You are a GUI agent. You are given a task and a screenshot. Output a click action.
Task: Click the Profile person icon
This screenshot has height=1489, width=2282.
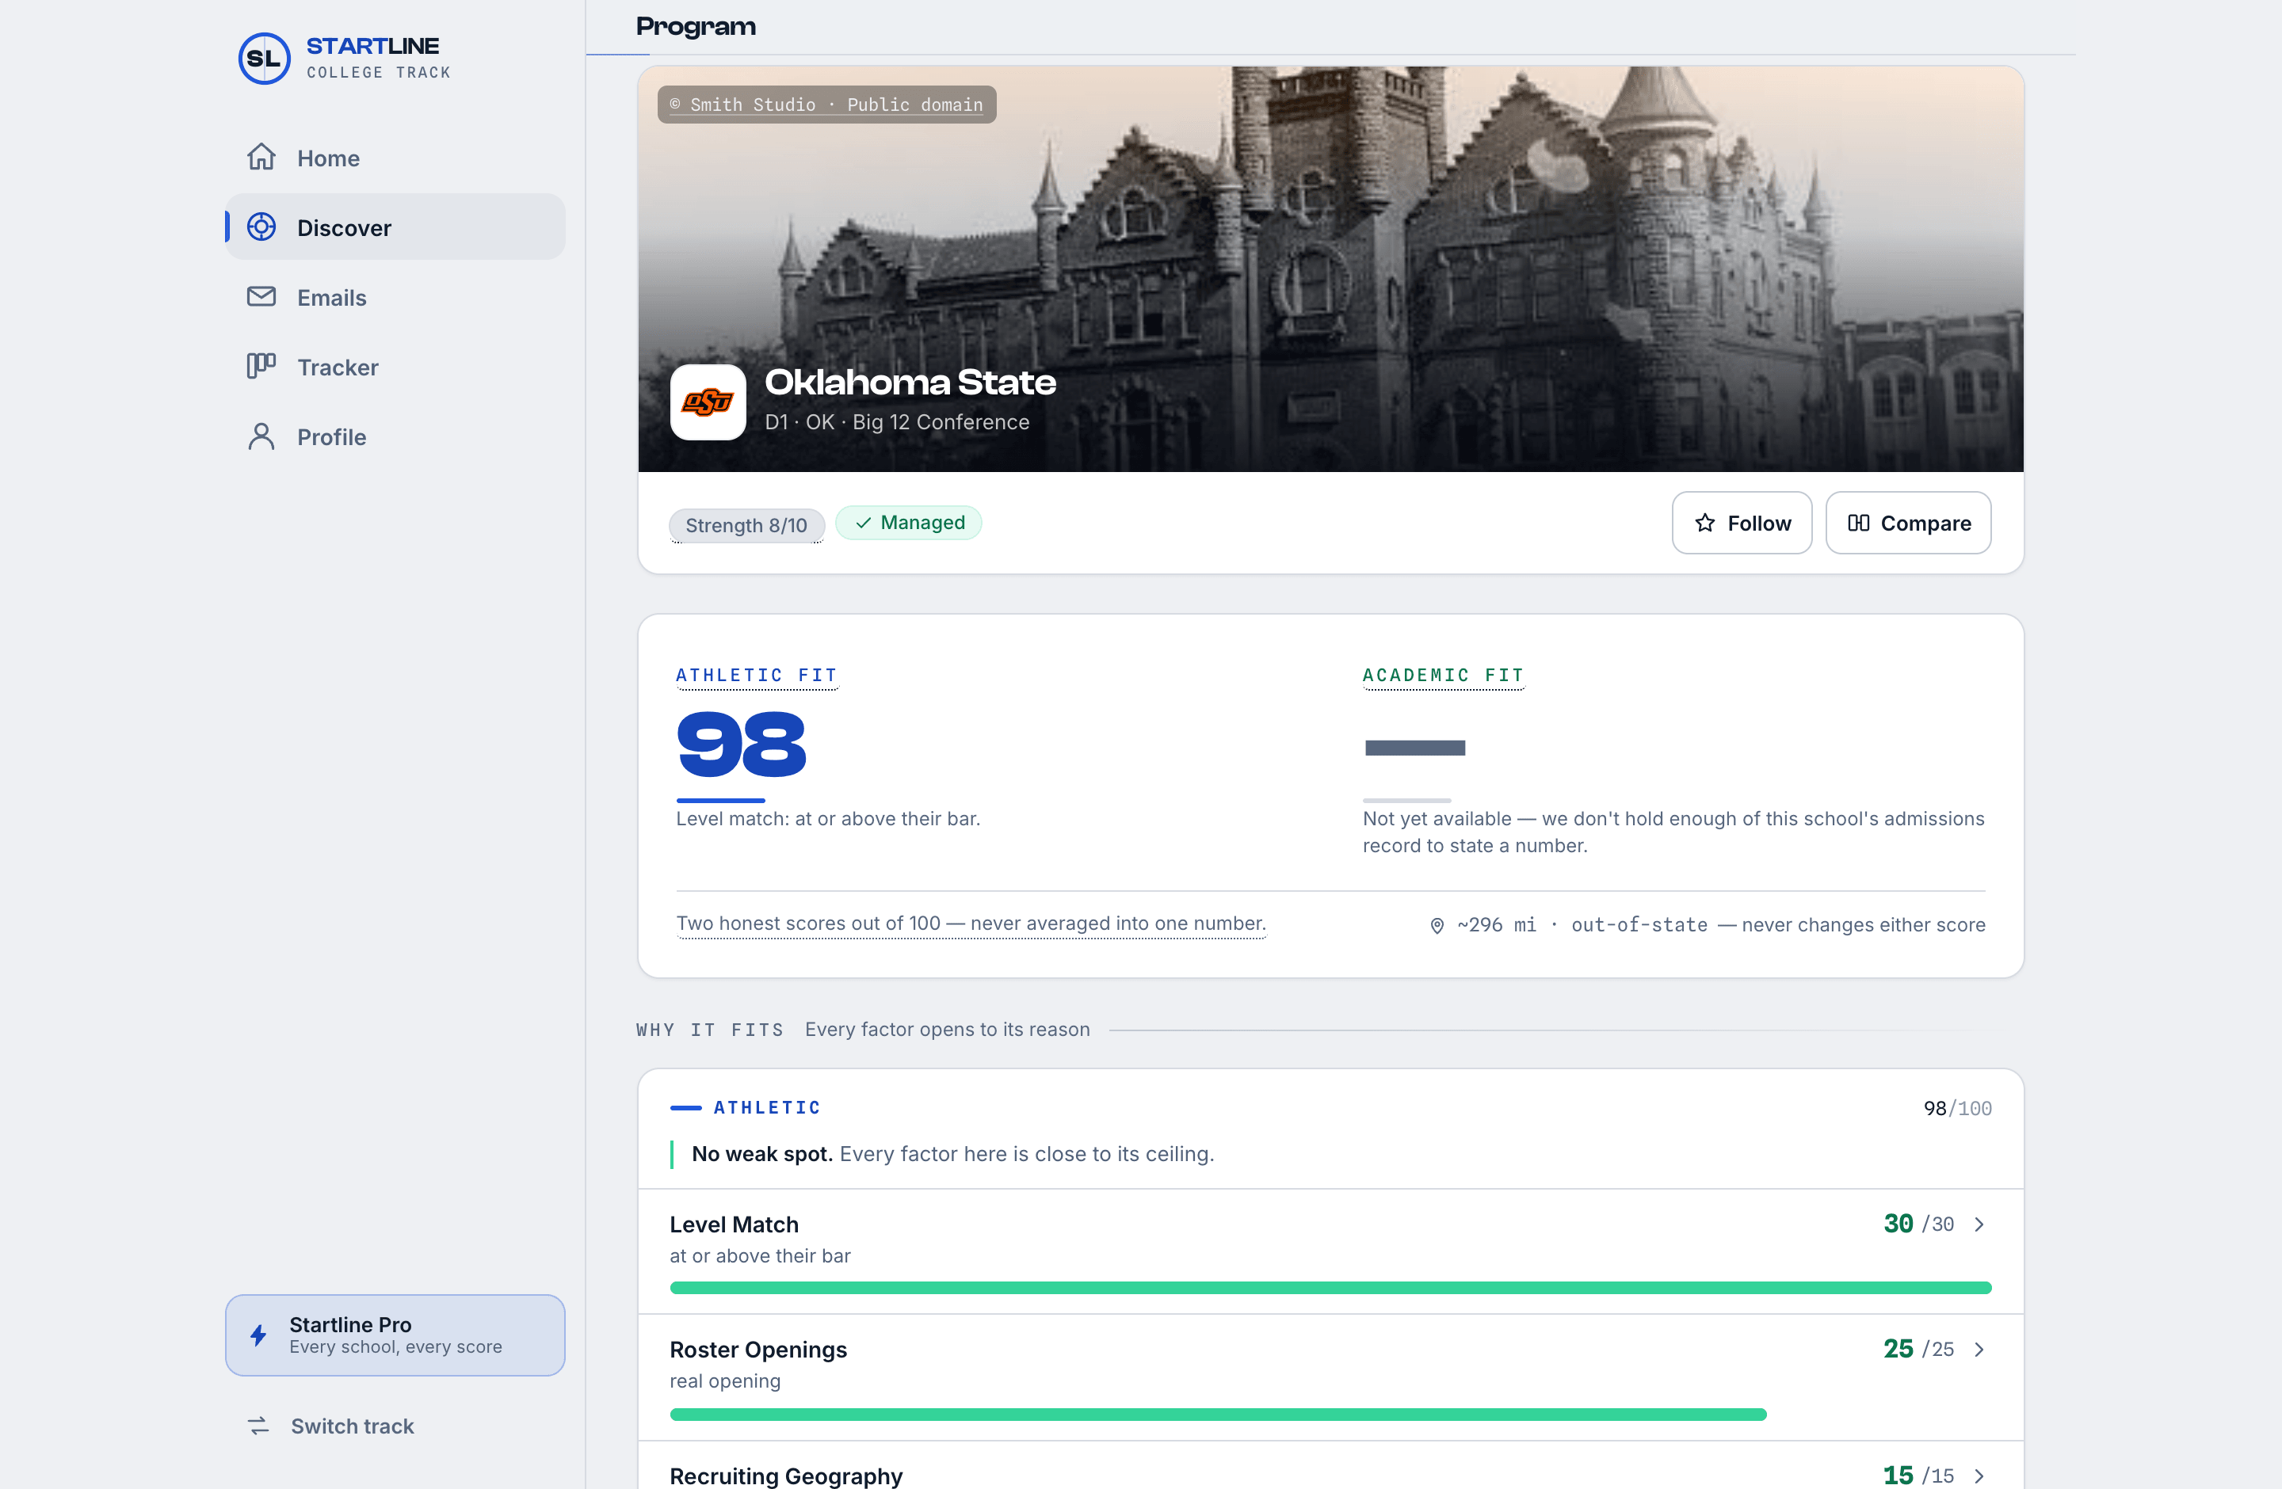click(261, 436)
